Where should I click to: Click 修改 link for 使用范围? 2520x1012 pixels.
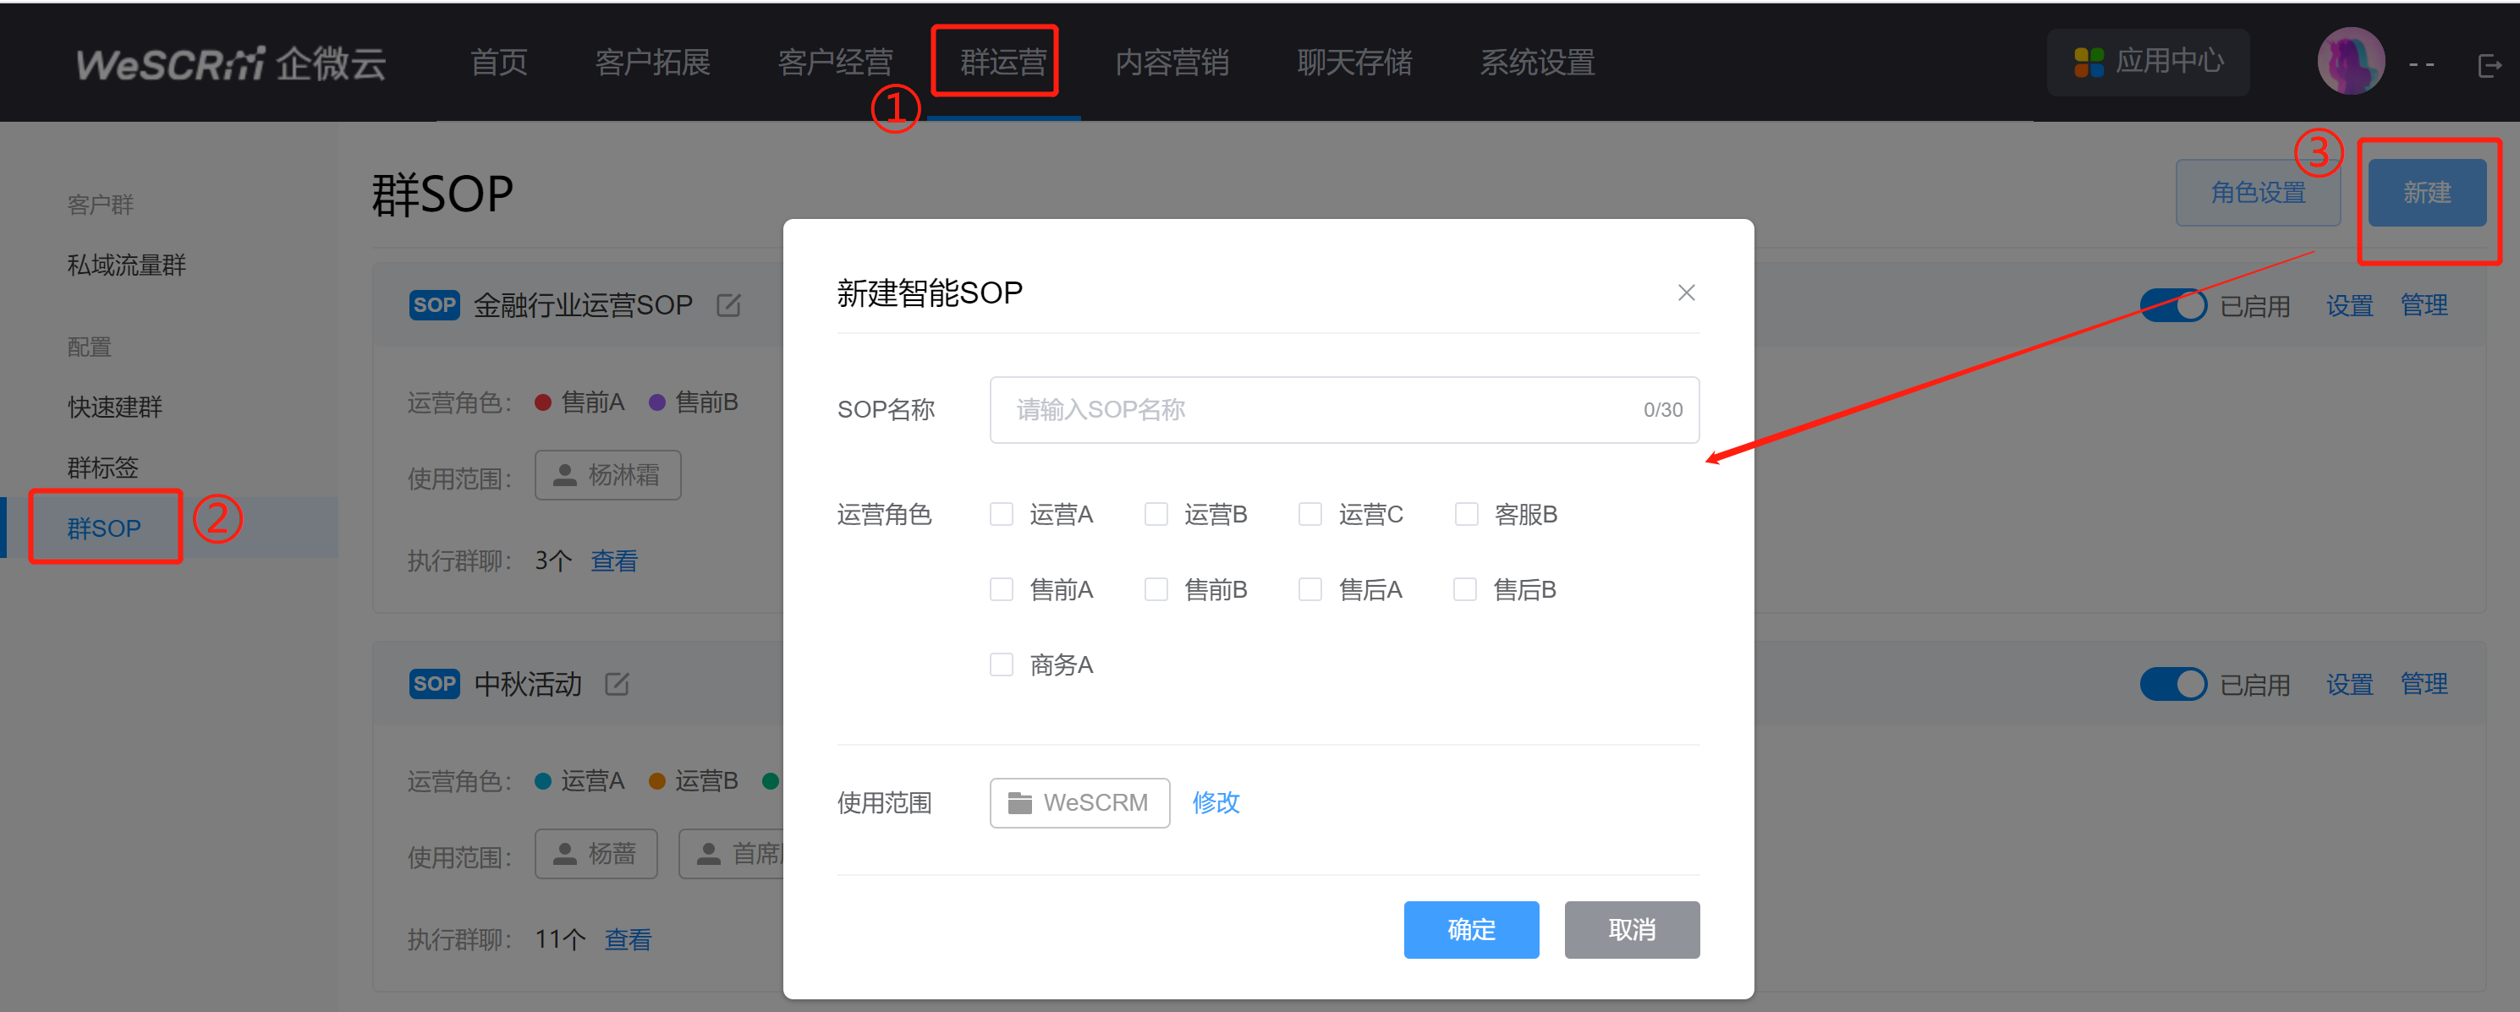pos(1215,803)
